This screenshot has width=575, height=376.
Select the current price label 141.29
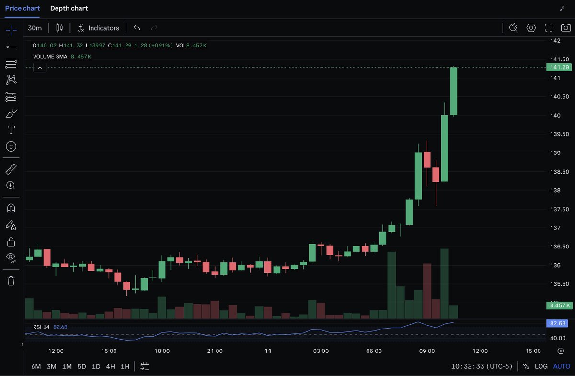click(559, 67)
